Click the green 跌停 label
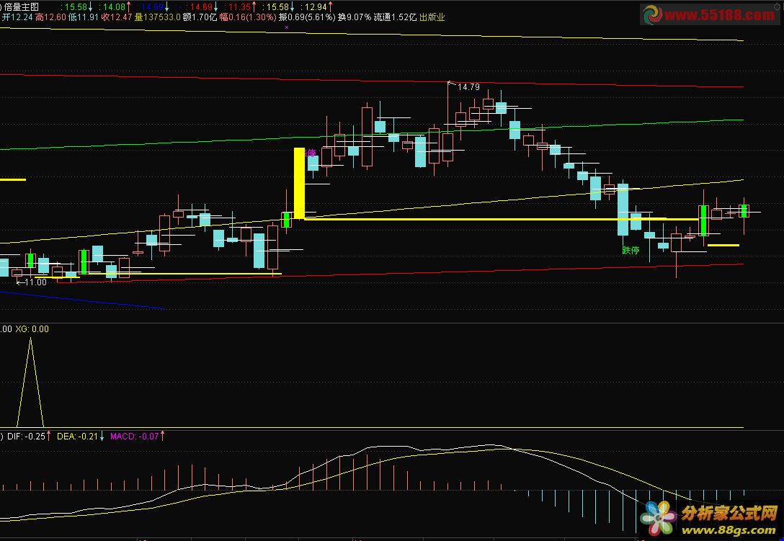This screenshot has width=784, height=541. tap(631, 250)
